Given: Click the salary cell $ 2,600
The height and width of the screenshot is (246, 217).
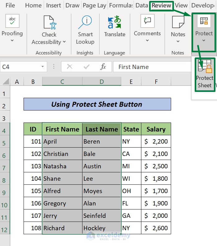Looking at the screenshot, I should [x=156, y=228].
